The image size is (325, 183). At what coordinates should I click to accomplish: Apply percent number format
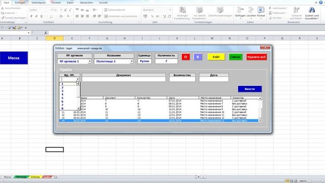coord(152,16)
